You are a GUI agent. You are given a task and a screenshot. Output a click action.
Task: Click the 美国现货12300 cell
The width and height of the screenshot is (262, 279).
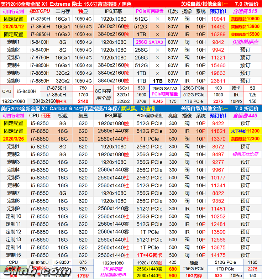[x=245, y=139]
